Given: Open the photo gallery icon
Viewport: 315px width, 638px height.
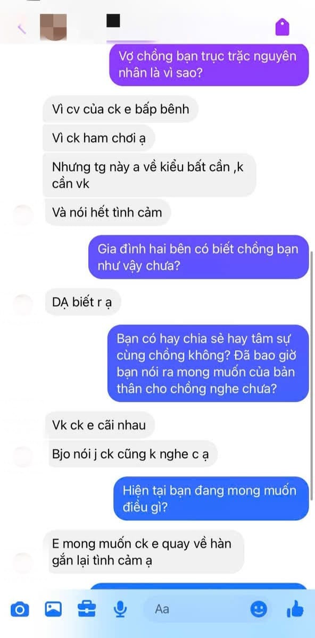Looking at the screenshot, I should coord(53,609).
